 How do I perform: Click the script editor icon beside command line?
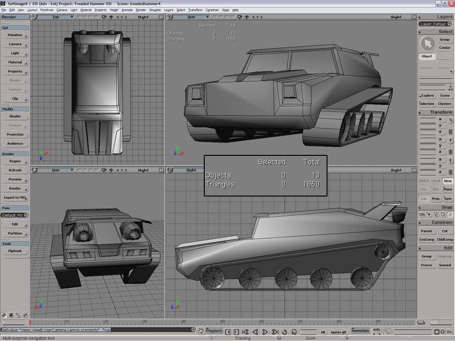[x=201, y=331]
